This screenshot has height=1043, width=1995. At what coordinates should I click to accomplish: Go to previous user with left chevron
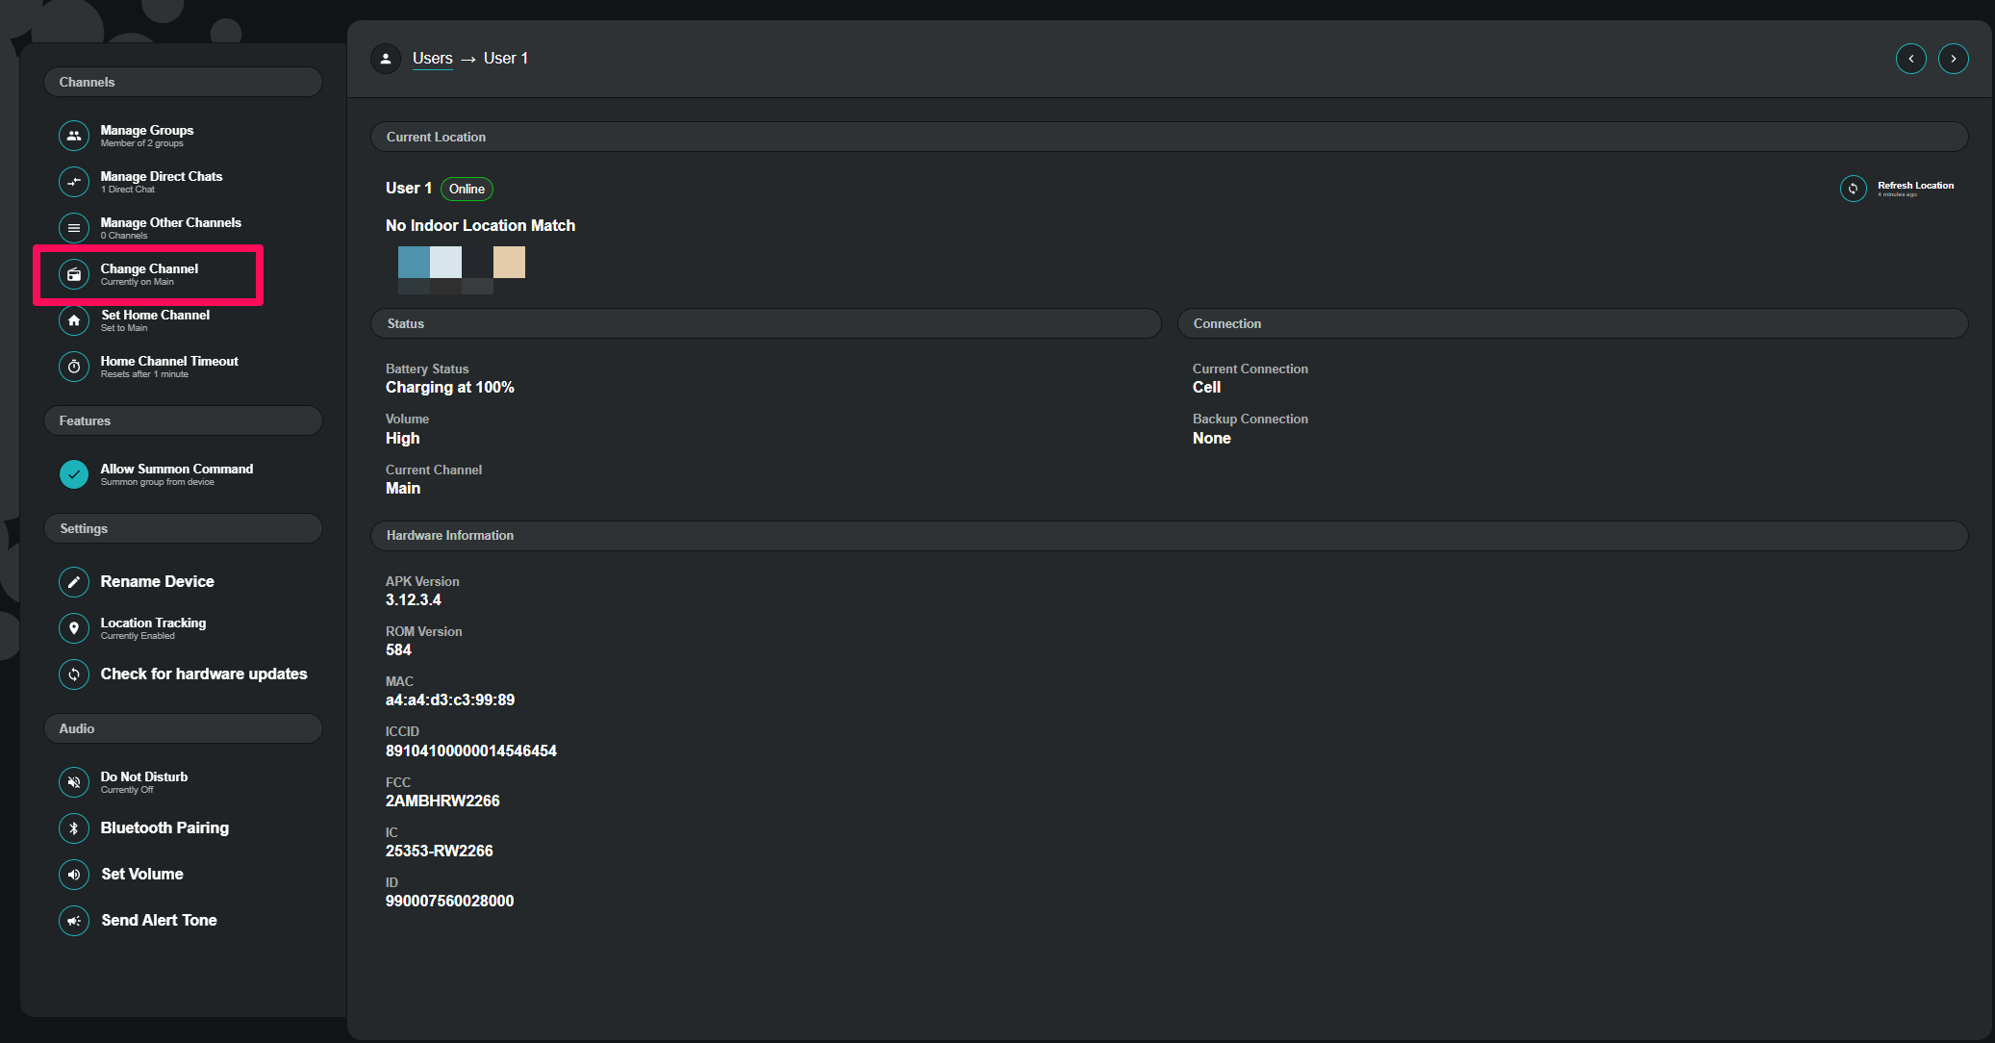click(1910, 59)
